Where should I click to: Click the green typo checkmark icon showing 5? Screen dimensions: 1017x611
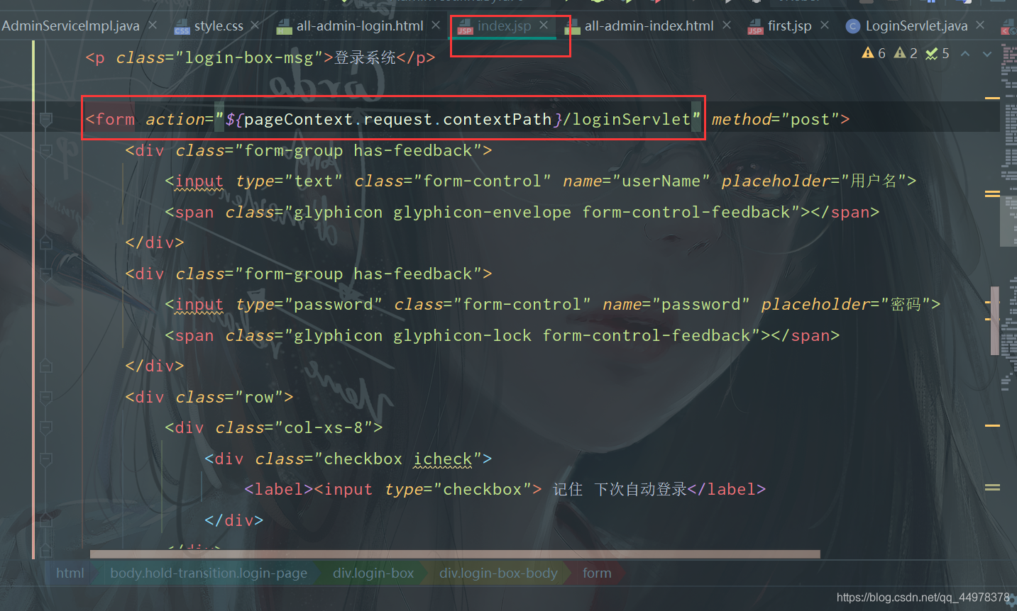point(932,53)
